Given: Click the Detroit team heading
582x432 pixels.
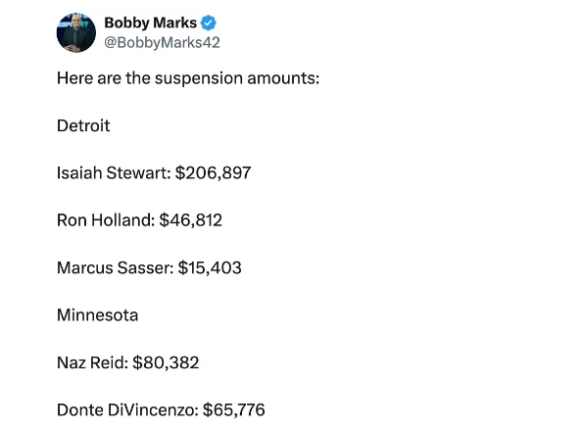Looking at the screenshot, I should 83,125.
